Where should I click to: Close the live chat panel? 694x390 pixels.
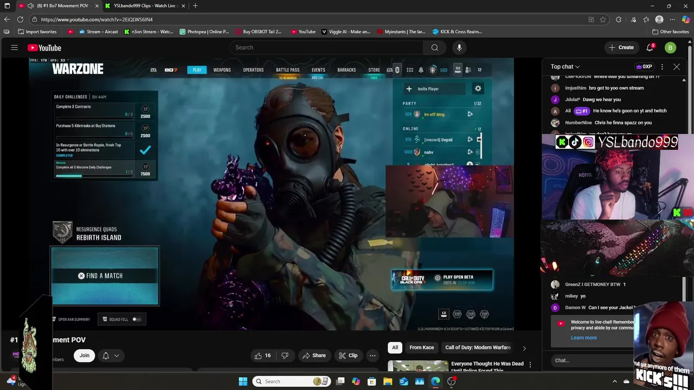click(x=677, y=67)
